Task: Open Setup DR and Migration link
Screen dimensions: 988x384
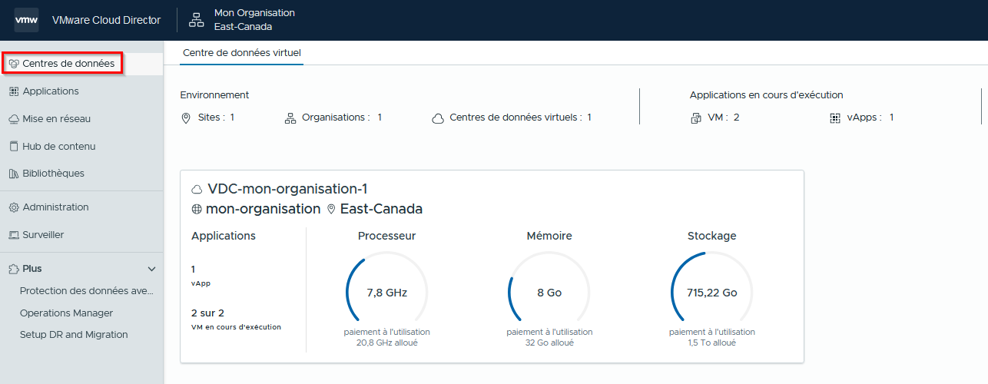Action: pos(74,335)
